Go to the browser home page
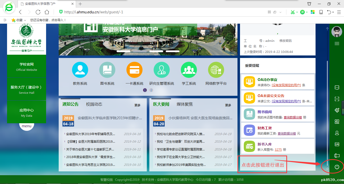The width and height of the screenshot is (344, 184). [x=47, y=12]
